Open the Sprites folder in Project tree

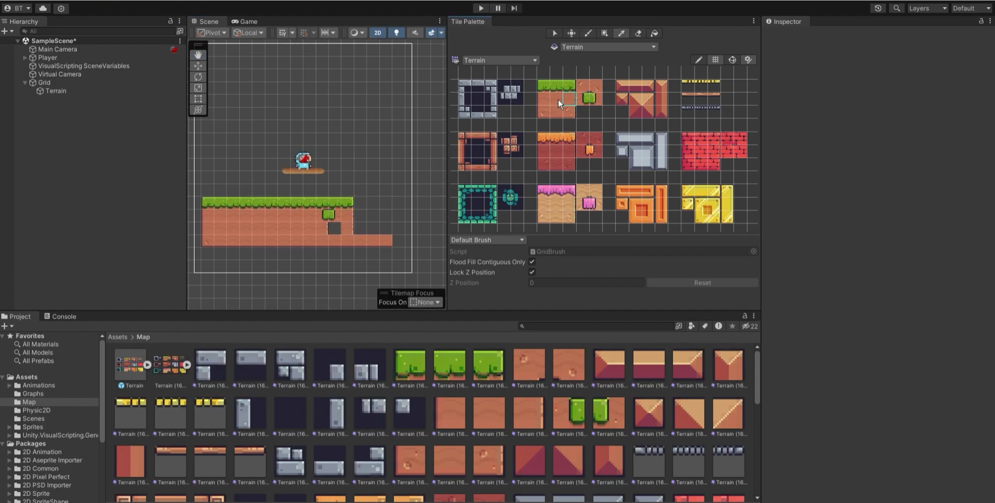click(33, 427)
